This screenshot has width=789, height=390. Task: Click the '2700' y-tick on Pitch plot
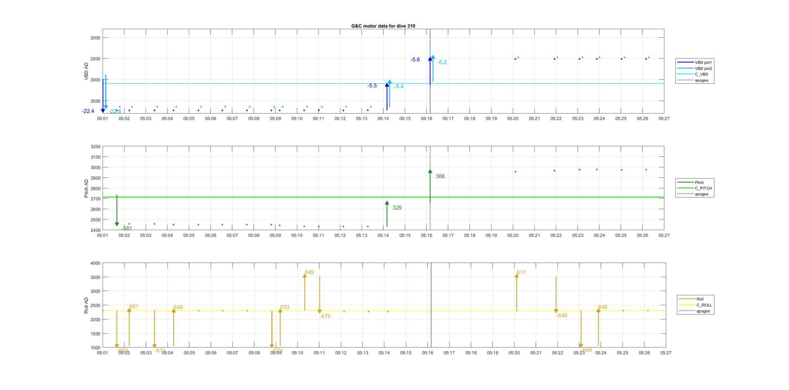tap(95, 199)
